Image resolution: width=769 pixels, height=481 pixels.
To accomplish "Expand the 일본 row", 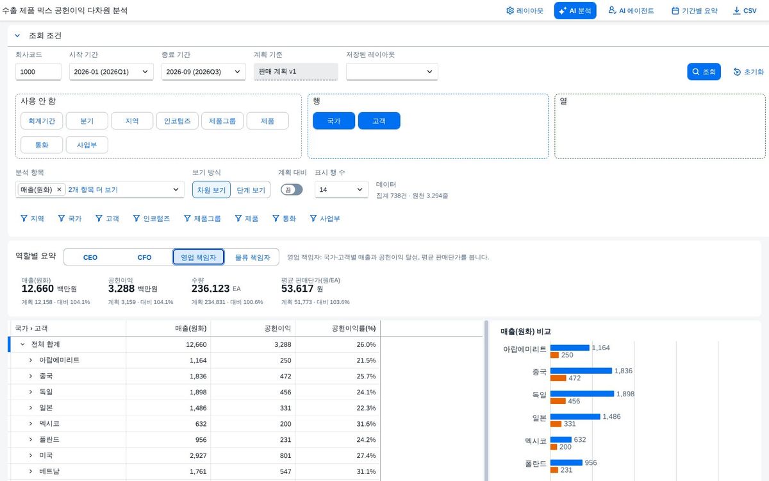I will coord(31,408).
